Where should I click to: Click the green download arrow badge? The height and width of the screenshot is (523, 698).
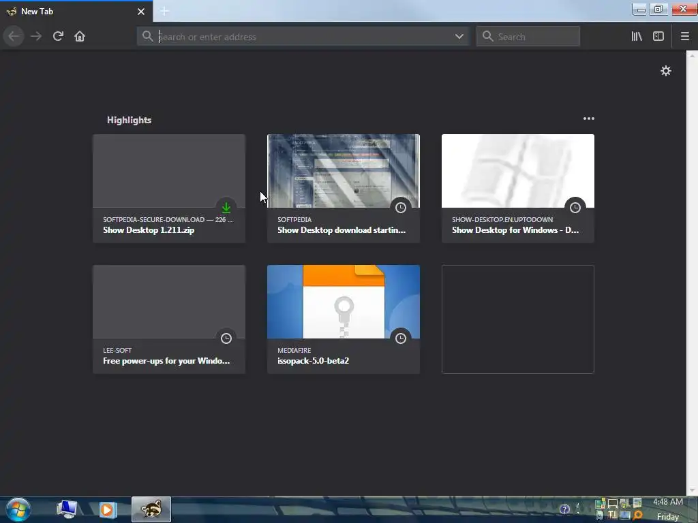click(226, 207)
